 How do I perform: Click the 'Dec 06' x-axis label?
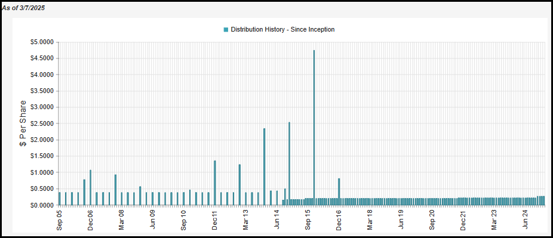click(x=91, y=221)
